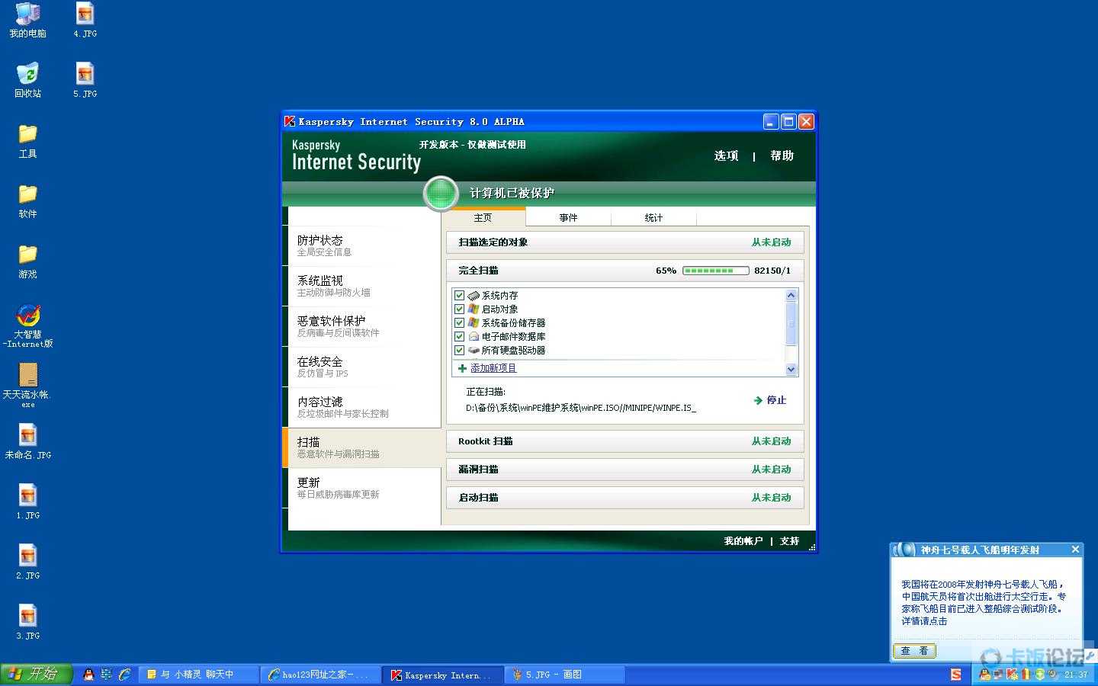The height and width of the screenshot is (686, 1098).
Task: Click the Kaspersky icon in system tray
Action: (1013, 675)
